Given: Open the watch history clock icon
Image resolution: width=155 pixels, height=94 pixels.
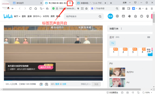Looking at the screenshot, I should [x=142, y=16].
